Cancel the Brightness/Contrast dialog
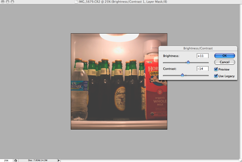 coord(225,62)
